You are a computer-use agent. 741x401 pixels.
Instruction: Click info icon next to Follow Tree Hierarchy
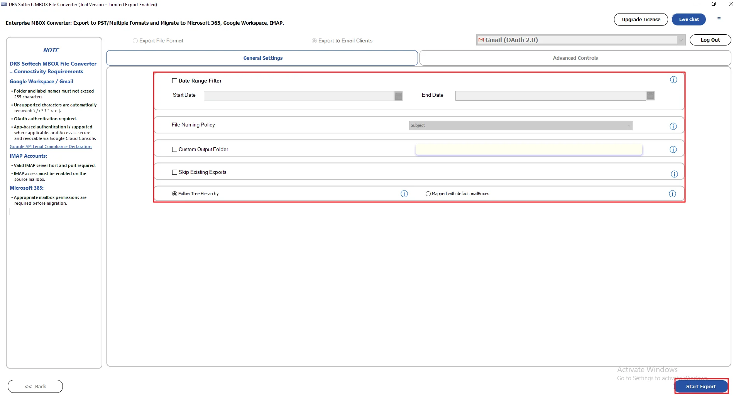pyautogui.click(x=404, y=194)
